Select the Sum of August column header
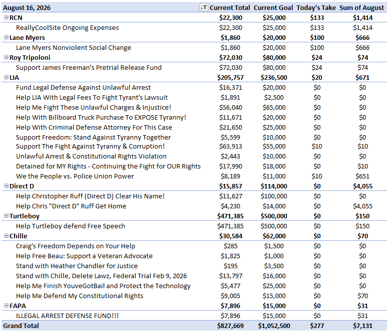Viewport: 388px width, 333px height. point(362,8)
